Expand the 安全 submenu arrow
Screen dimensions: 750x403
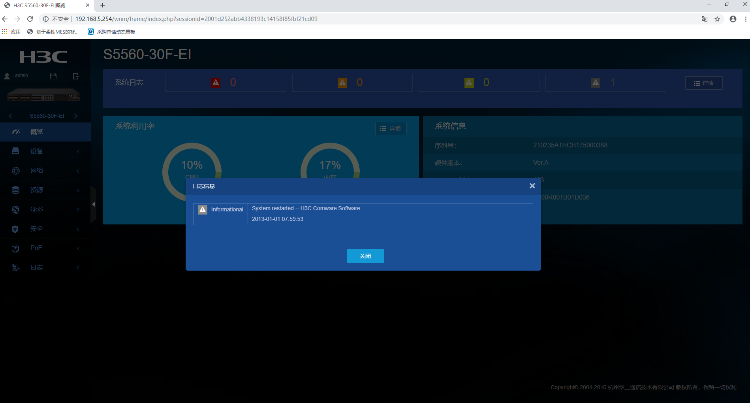(x=78, y=229)
